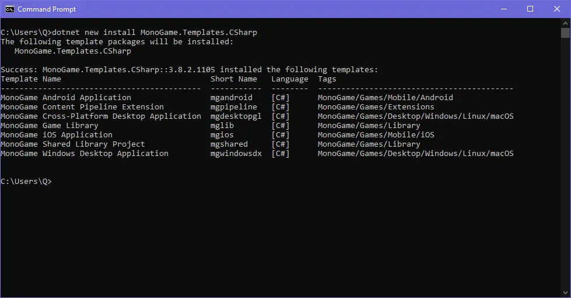
Task: Click the indented 'MonoGame.Templates.CSharp' package line
Action: point(73,51)
